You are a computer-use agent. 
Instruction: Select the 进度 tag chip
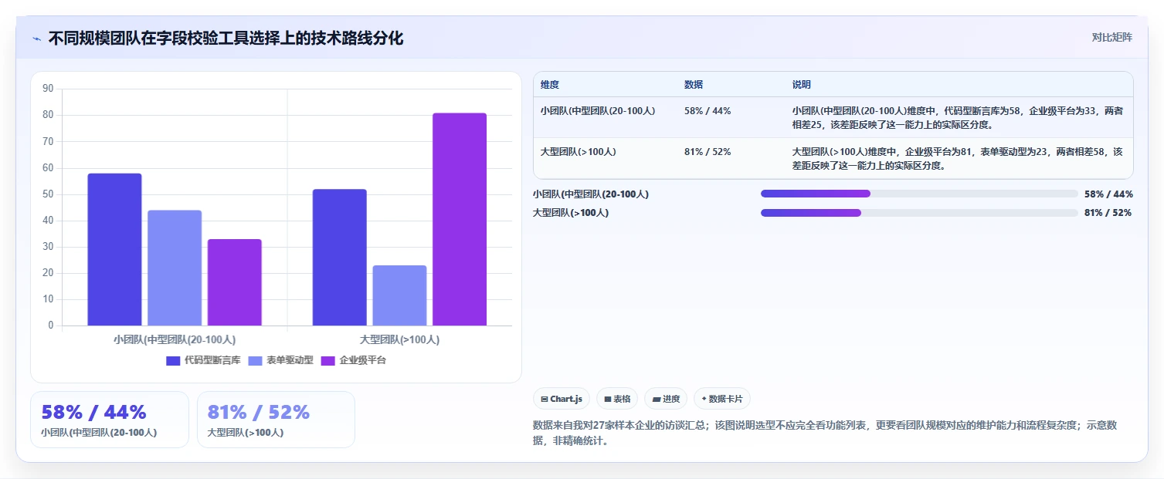[666, 399]
